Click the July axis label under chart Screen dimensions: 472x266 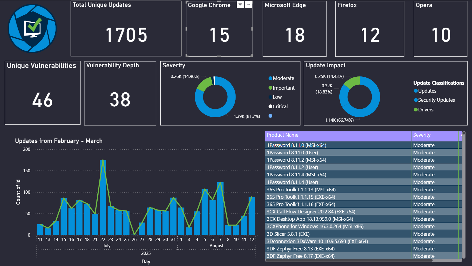coord(107,246)
